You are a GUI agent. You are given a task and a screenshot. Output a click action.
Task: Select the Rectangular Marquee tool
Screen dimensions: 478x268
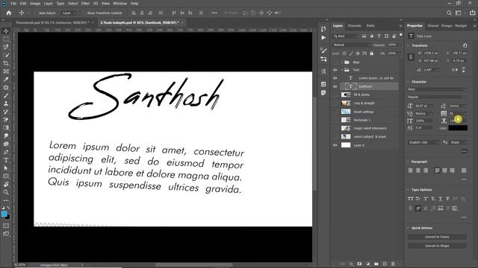coord(6,39)
